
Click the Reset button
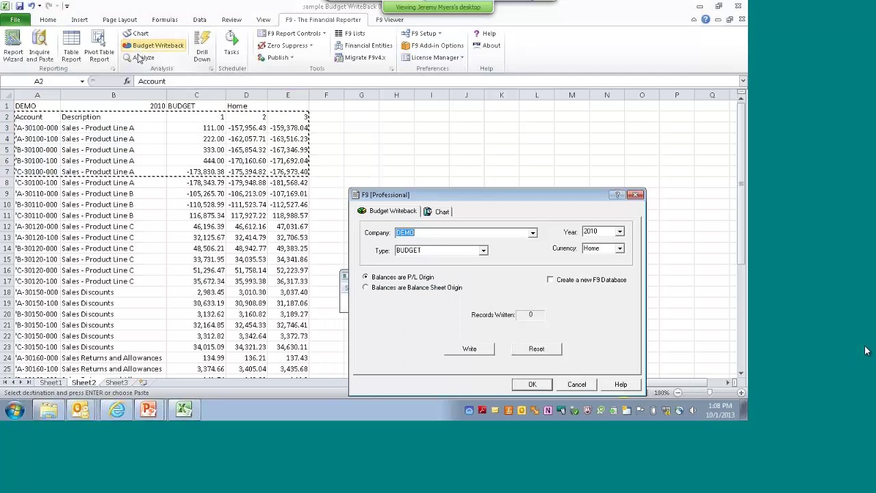coord(537,349)
